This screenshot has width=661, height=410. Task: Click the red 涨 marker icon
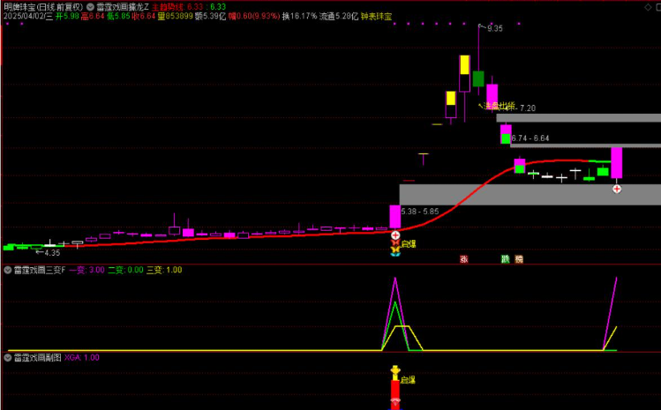pyautogui.click(x=463, y=259)
